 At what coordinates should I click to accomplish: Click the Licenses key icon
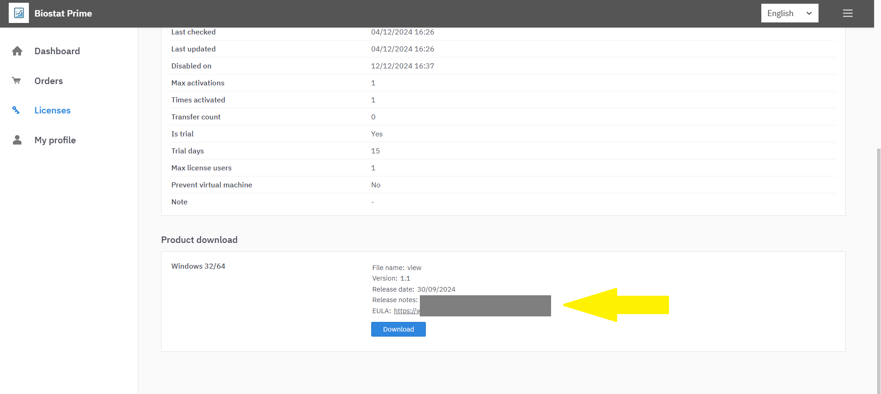click(16, 110)
